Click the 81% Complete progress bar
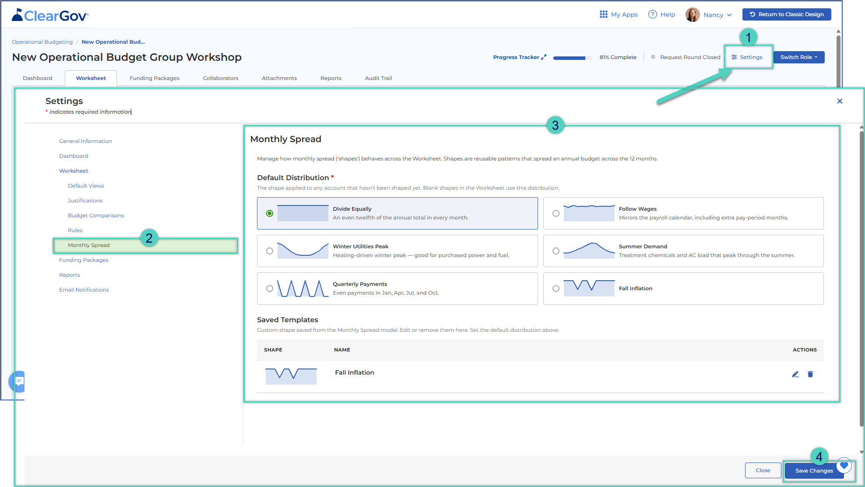Viewport: 865px width, 487px height. 573,58
